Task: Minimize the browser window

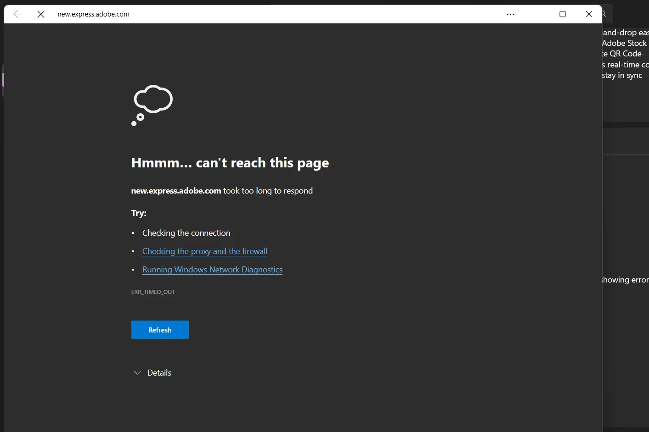Action: tap(536, 14)
